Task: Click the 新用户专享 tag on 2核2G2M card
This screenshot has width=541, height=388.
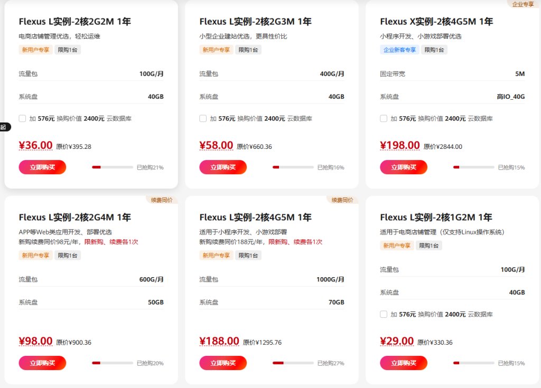Action: (35, 50)
